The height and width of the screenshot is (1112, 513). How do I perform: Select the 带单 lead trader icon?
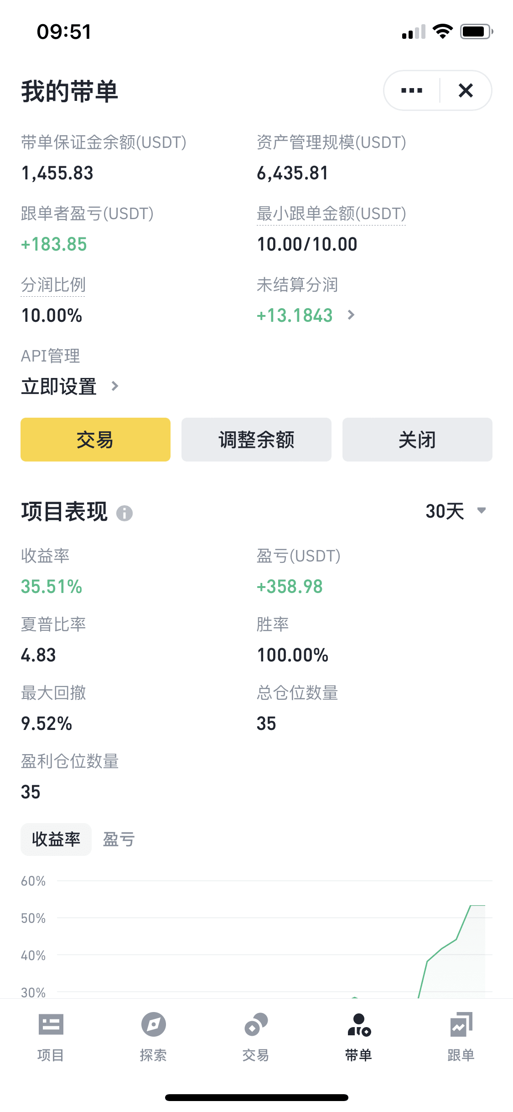tap(359, 1025)
